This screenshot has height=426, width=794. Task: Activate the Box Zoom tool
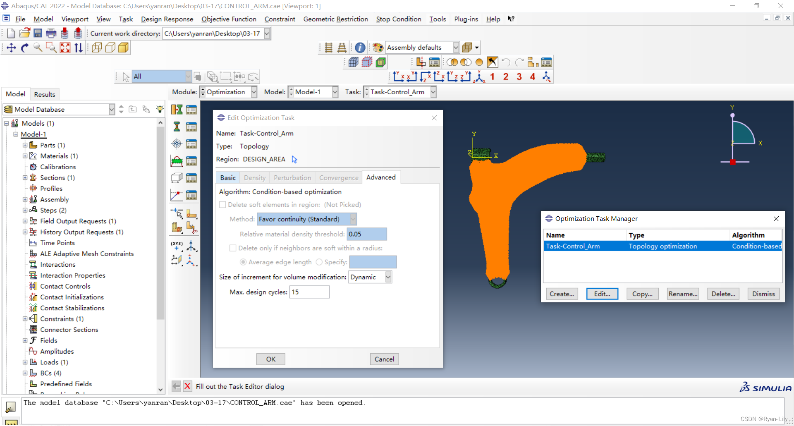51,48
